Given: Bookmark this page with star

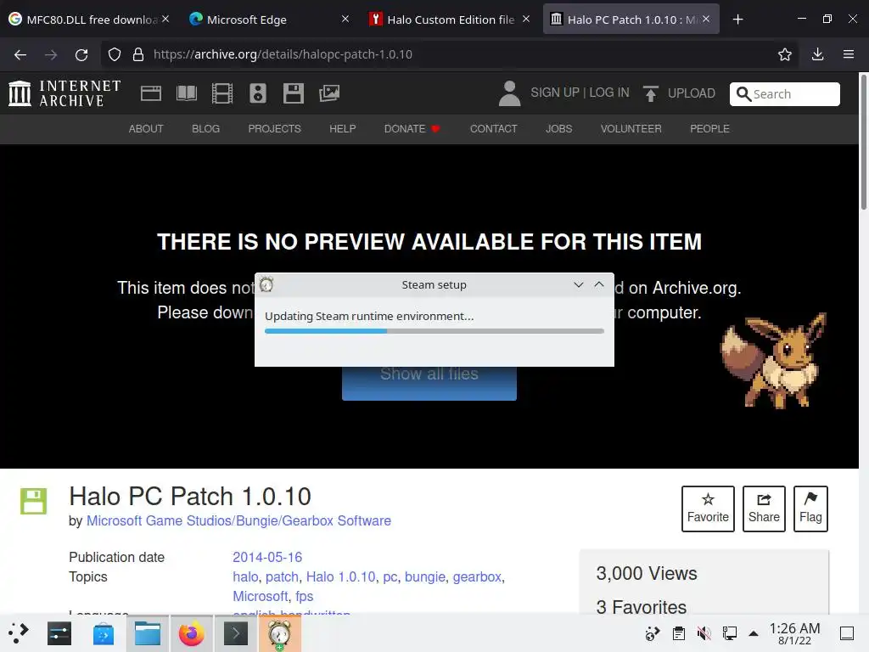Looking at the screenshot, I should coord(784,54).
